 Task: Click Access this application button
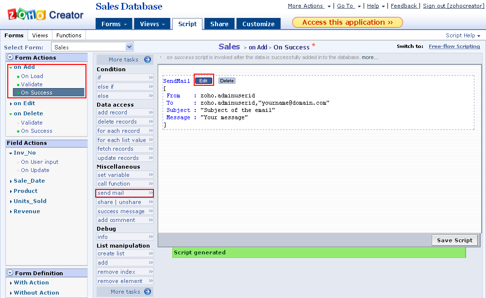[x=347, y=22]
